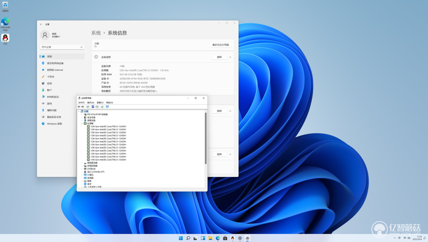Expand the 便携设备 tree node
Viewport: 428px width, 242px height.
(x=82, y=120)
